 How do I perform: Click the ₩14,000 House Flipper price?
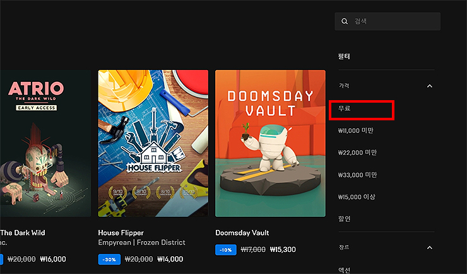[x=170, y=259]
